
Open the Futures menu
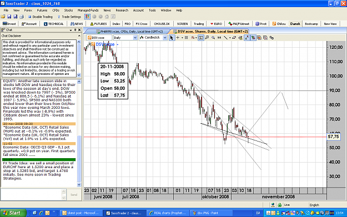click(42, 11)
